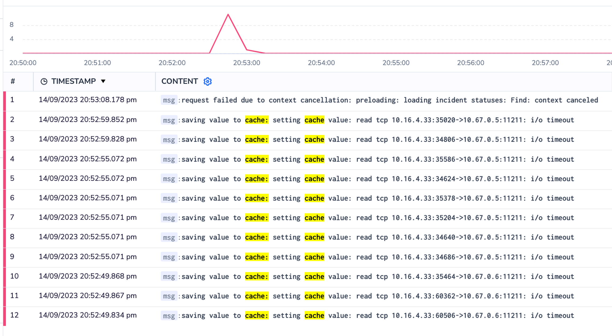Click the msg tag in row 2
The image size is (612, 336).
(x=169, y=120)
